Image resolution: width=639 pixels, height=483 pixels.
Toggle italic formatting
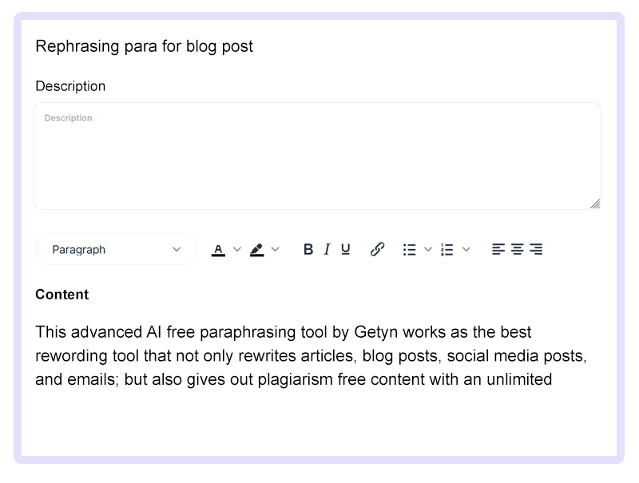(327, 249)
